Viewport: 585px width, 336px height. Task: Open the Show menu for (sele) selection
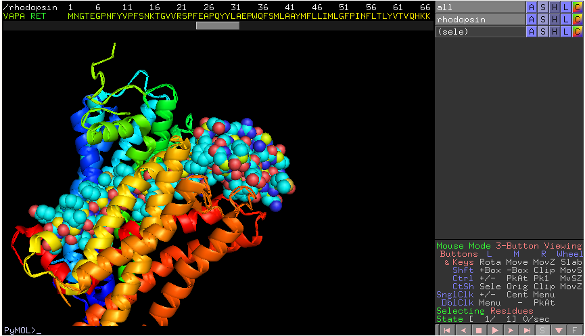point(543,31)
